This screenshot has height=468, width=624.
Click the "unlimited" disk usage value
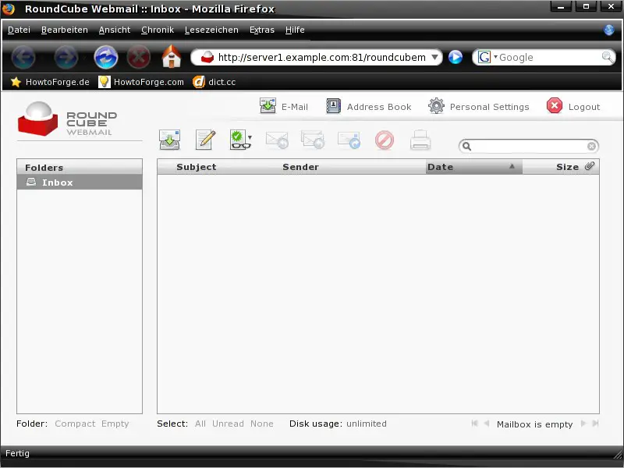[x=367, y=424]
